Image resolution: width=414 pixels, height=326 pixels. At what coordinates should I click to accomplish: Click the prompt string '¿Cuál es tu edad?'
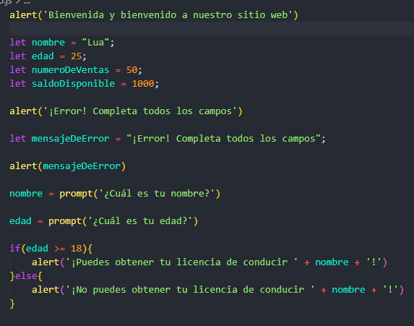click(140, 221)
